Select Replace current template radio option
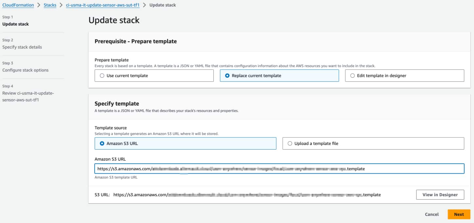 pos(279,75)
